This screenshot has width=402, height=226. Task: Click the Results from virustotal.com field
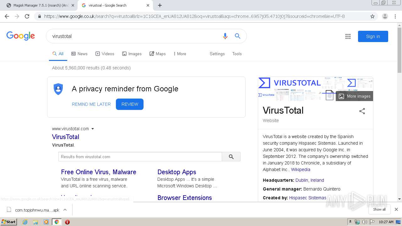pyautogui.click(x=140, y=157)
